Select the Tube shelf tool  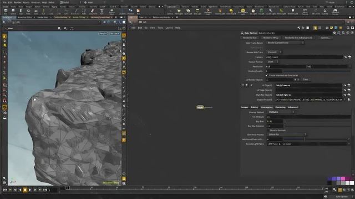tap(21, 11)
